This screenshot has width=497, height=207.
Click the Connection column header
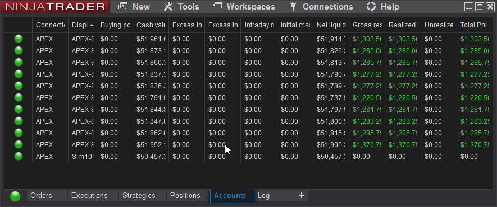(51, 25)
